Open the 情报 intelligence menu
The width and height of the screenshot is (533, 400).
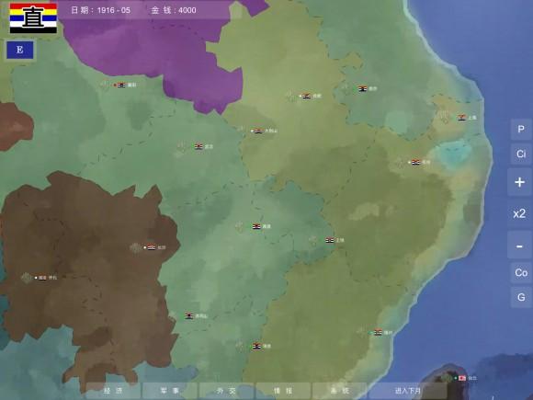(283, 391)
